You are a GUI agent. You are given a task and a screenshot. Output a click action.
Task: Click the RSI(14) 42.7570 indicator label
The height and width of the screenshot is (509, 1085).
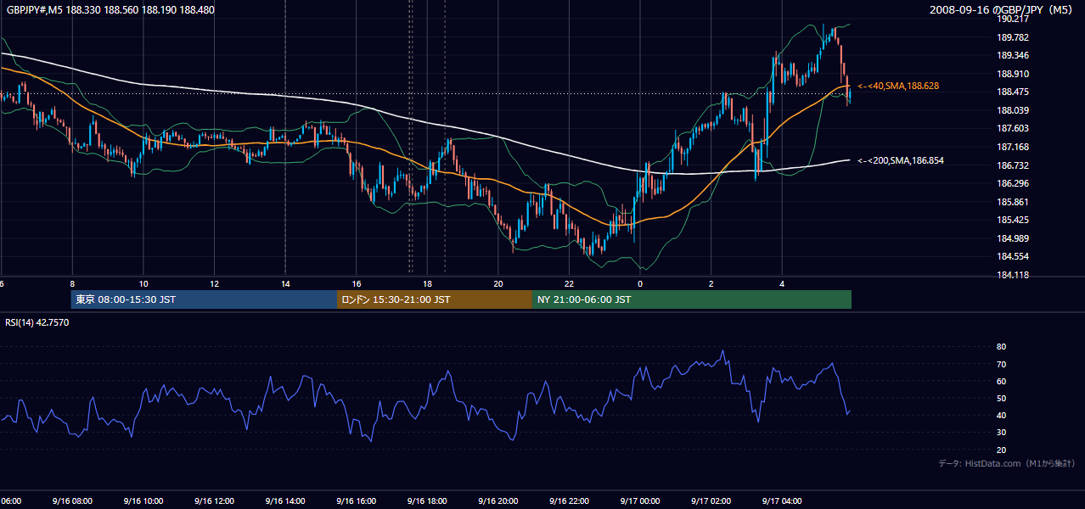pos(37,322)
